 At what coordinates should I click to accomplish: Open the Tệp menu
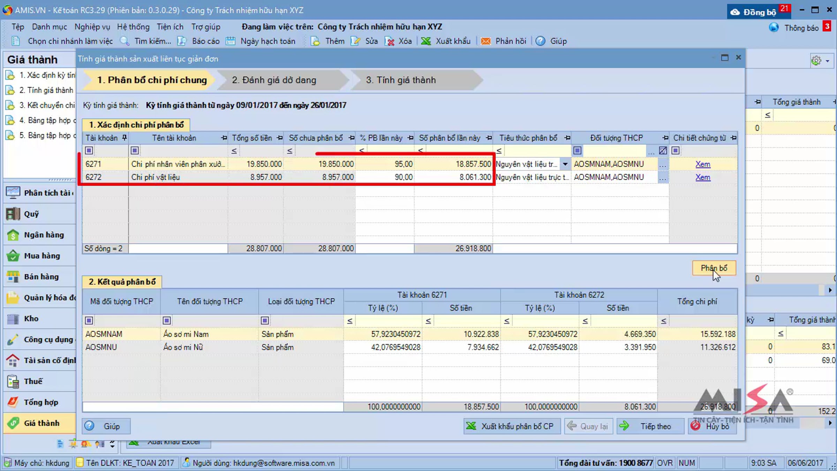point(18,27)
